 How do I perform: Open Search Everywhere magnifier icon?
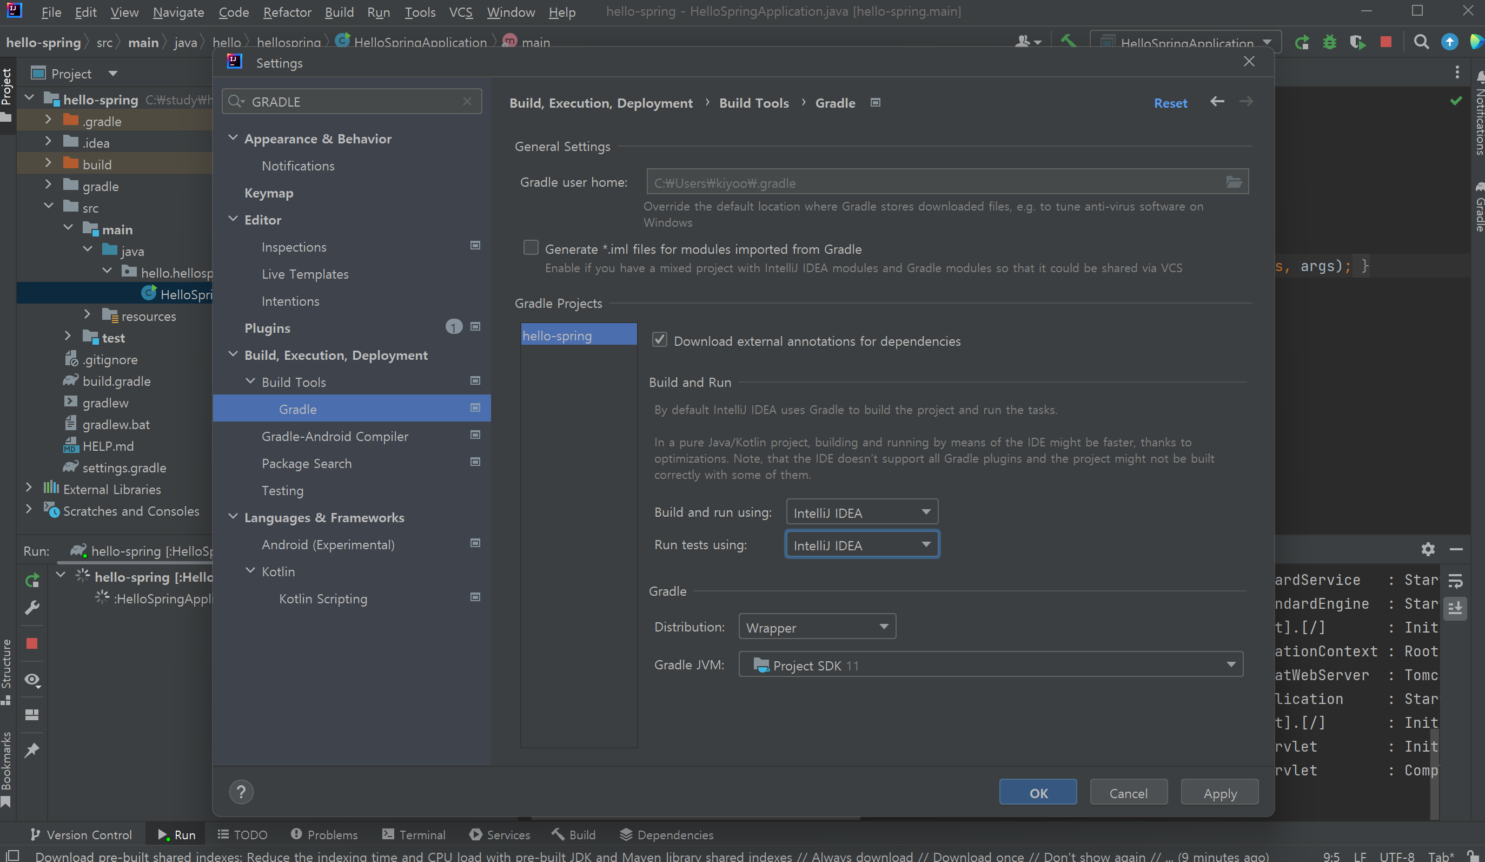(1421, 42)
